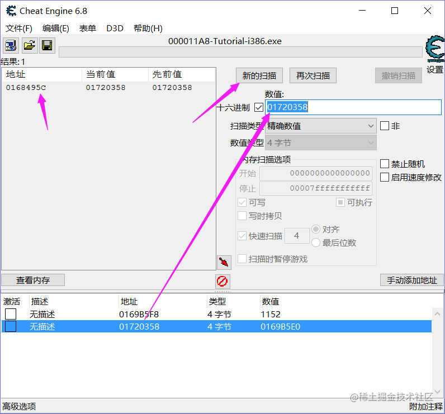This screenshot has width=445, height=414.
Task: Select the 对齐 radio button
Action: coord(316,229)
